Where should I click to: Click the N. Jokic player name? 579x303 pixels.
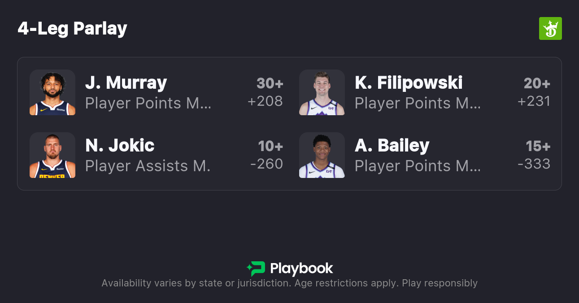120,146
